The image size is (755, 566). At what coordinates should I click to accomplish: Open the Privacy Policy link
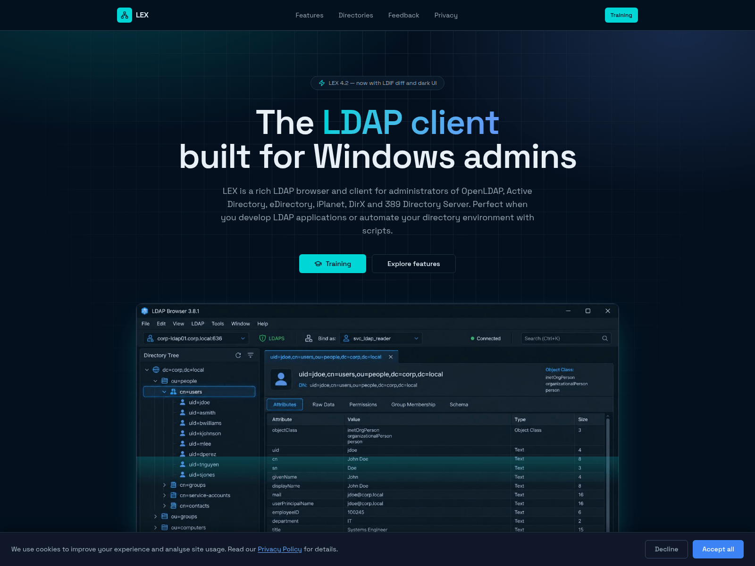click(279, 549)
